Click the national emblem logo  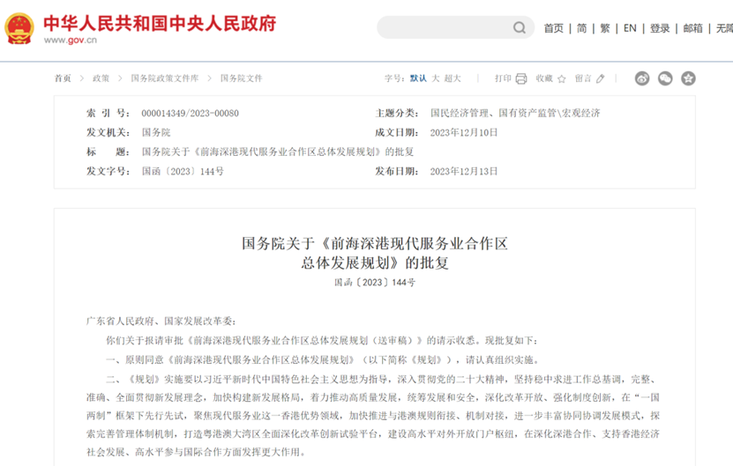[17, 26]
